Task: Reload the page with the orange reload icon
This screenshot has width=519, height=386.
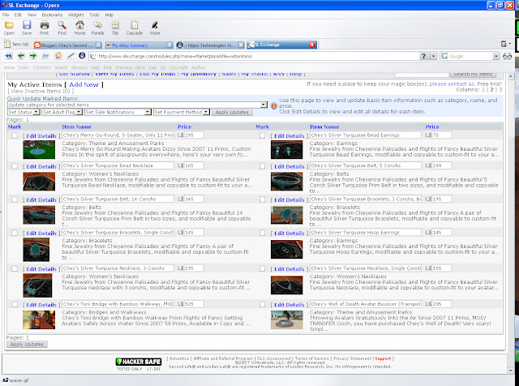Action: 58,56
